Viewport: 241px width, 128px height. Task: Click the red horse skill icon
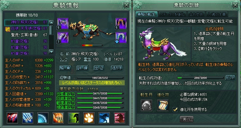(120, 118)
